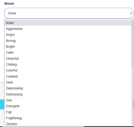Choose Dull from the mood options
134x127 pixels.
coord(68,100)
